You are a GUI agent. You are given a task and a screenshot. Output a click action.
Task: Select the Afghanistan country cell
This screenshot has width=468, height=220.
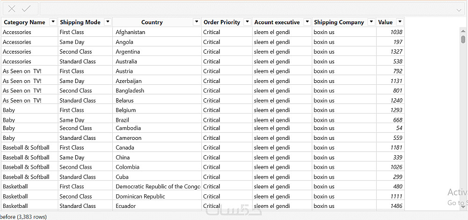tap(131, 32)
